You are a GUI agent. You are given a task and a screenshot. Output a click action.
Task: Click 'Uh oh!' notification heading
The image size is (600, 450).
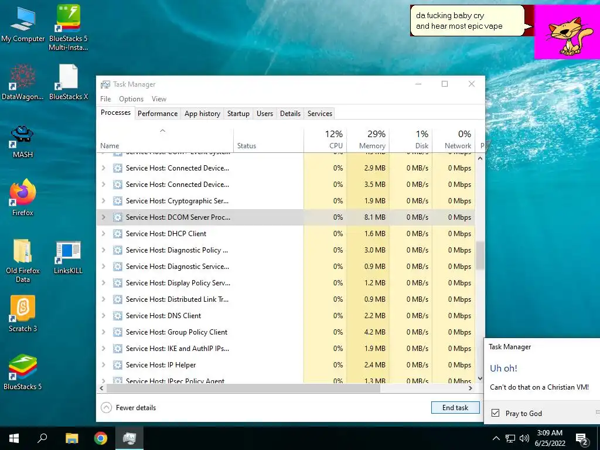point(503,368)
